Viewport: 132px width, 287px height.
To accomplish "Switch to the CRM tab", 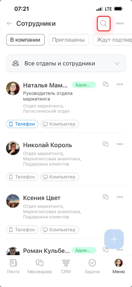I will pos(66,266).
